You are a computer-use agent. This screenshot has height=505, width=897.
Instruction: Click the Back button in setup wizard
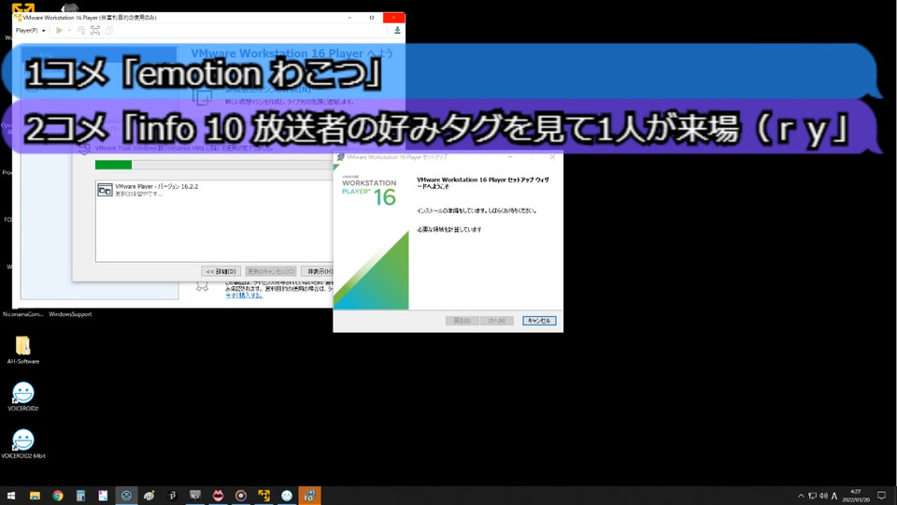pos(462,321)
